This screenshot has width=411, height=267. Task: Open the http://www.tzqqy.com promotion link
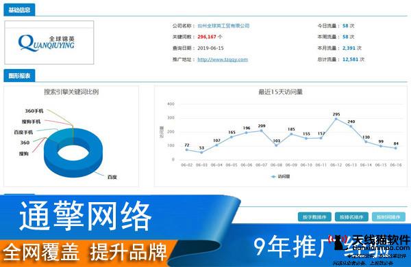click(223, 59)
